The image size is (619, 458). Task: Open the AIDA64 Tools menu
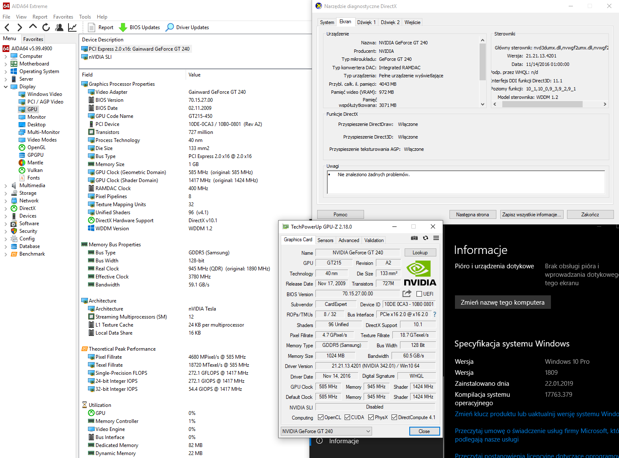85,17
